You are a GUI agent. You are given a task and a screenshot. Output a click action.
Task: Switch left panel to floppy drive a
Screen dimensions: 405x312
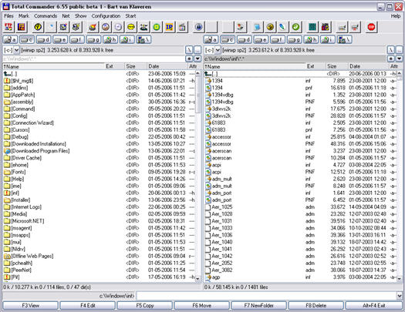tap(10, 40)
